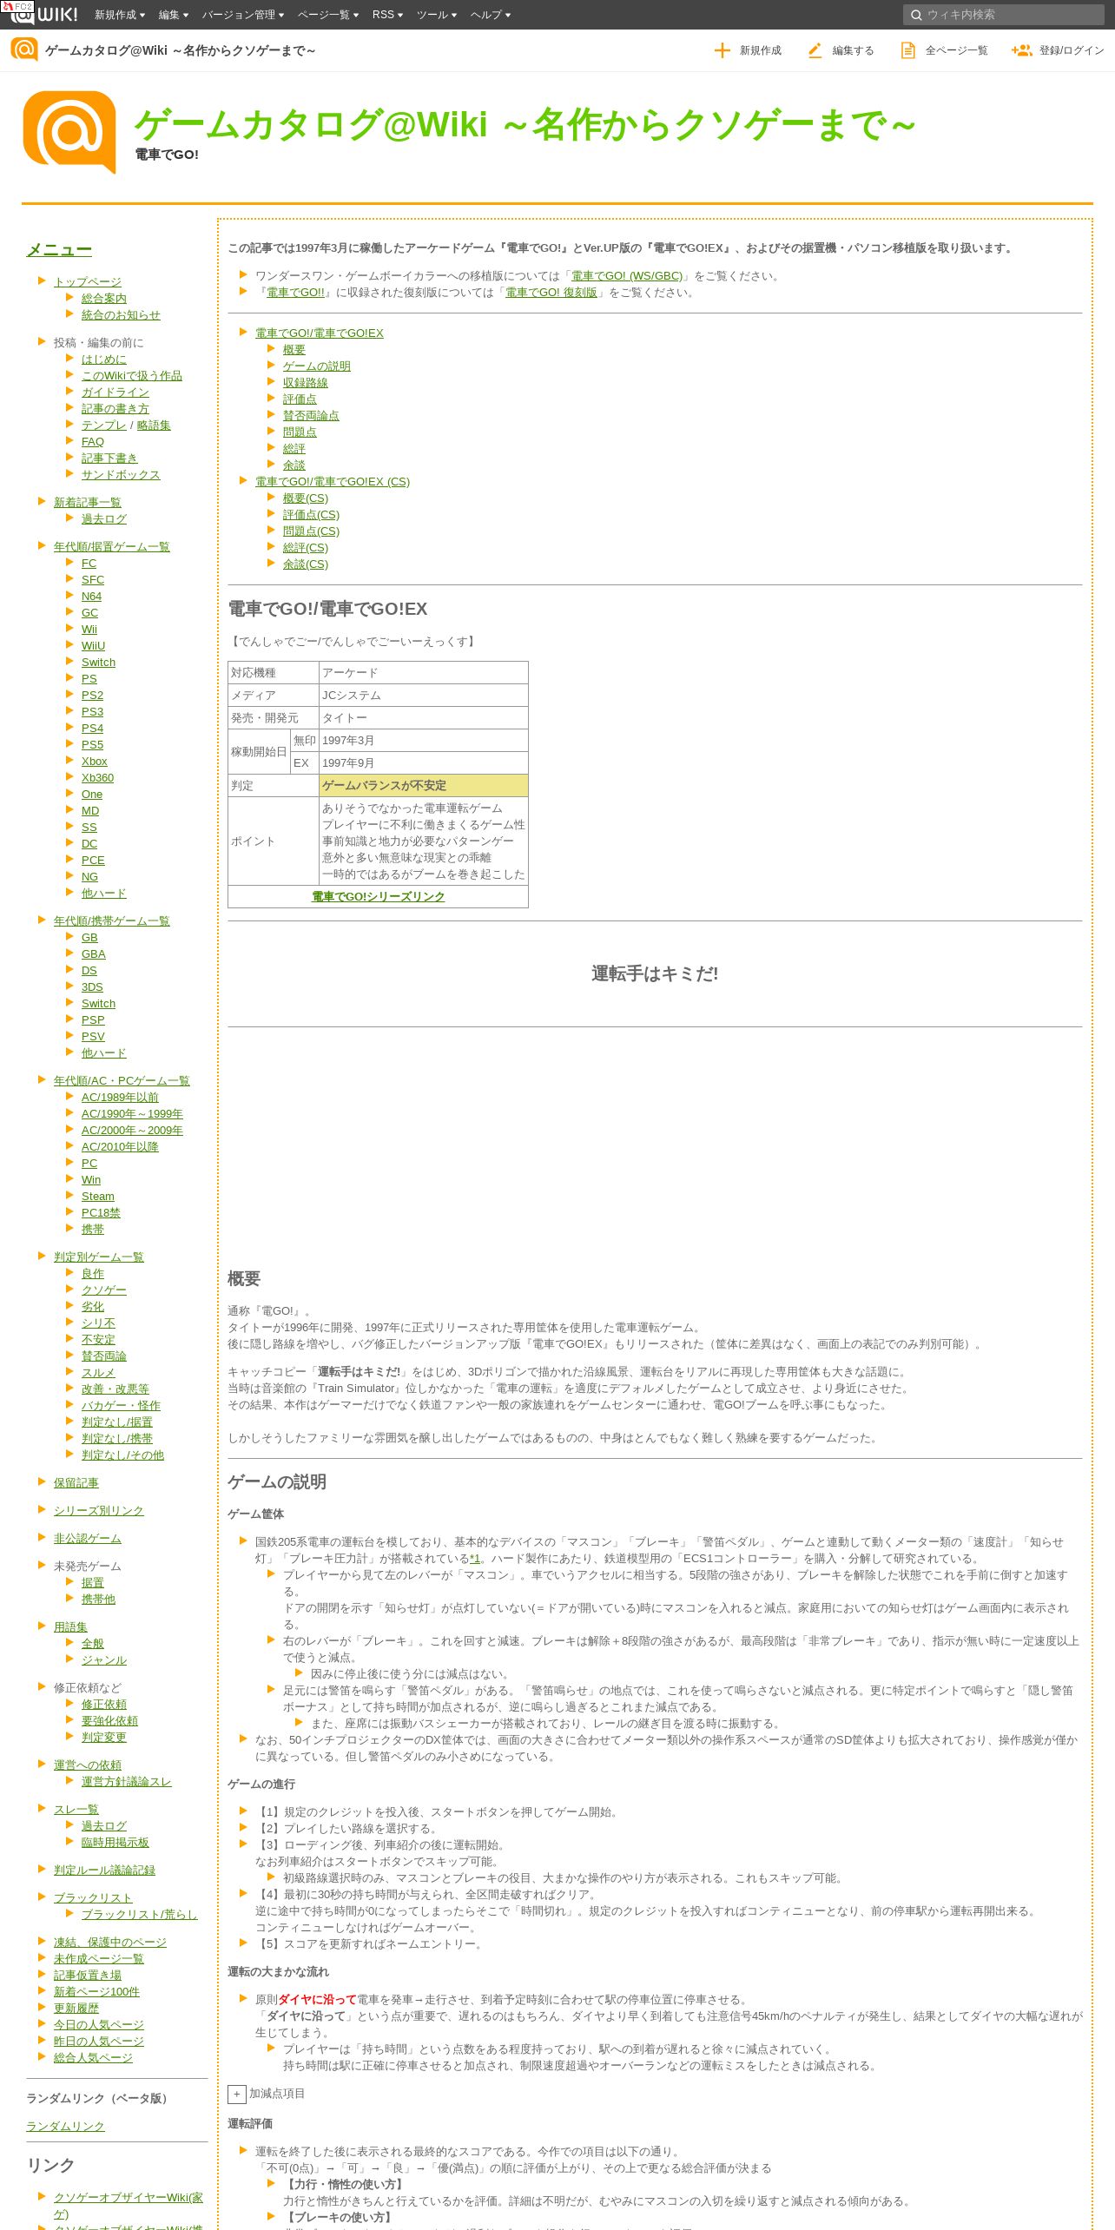Open the SFC game list link
This screenshot has width=1115, height=2230.
coord(93,580)
